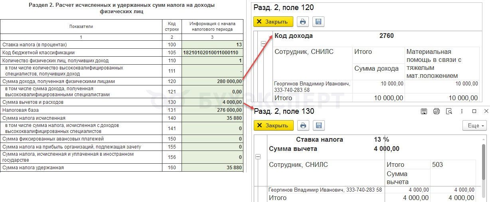Image resolution: width=490 pixels, height=202 pixels.
Task: Click line 121 amount 0,00
Action: (212, 92)
